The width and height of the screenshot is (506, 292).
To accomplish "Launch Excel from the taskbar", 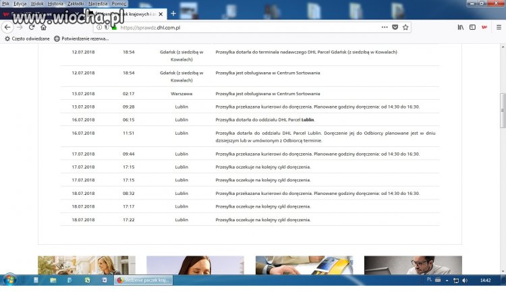I will click(x=87, y=280).
